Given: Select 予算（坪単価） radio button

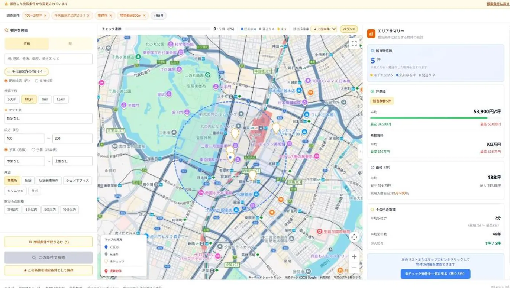Looking at the screenshot, I should (x=33, y=150).
